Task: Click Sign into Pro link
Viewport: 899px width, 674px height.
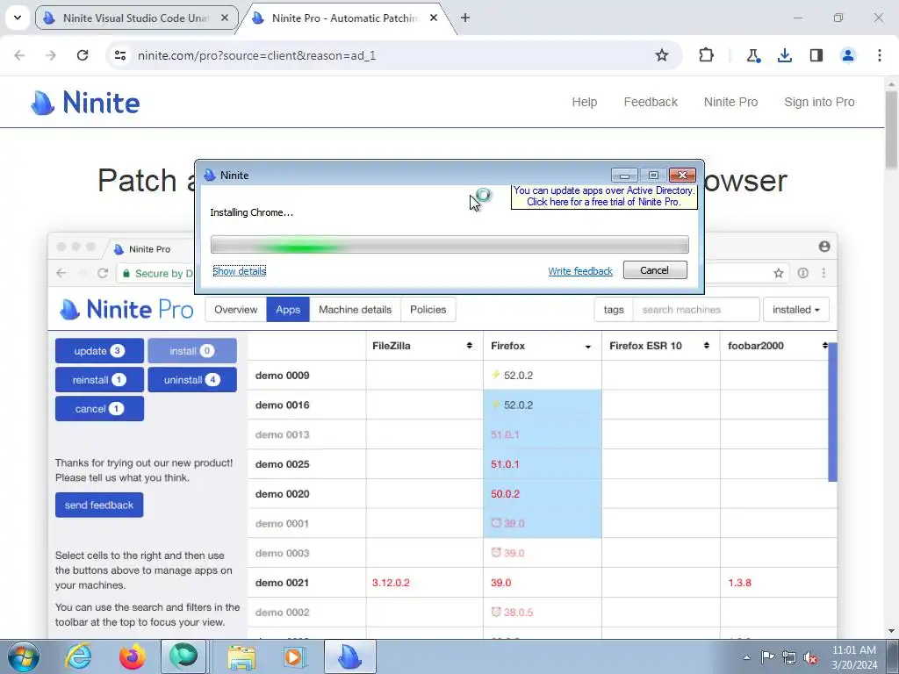Action: (x=819, y=102)
